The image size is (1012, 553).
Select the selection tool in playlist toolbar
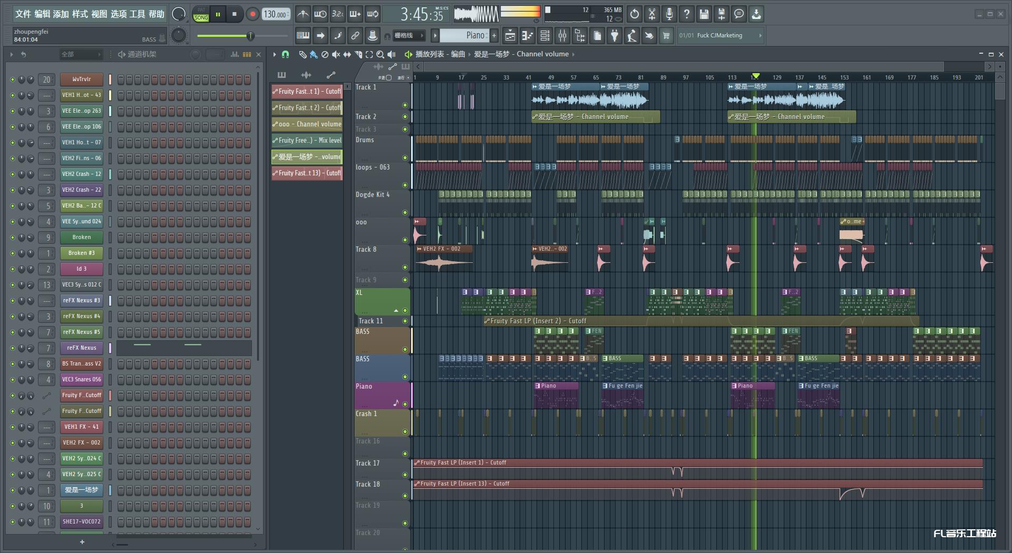point(369,54)
